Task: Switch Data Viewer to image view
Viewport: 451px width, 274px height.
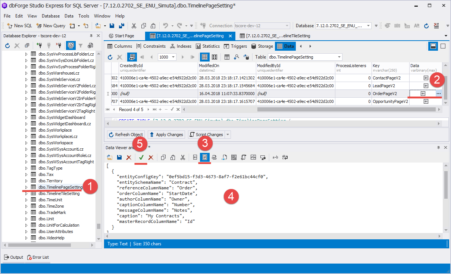Action: click(x=253, y=157)
